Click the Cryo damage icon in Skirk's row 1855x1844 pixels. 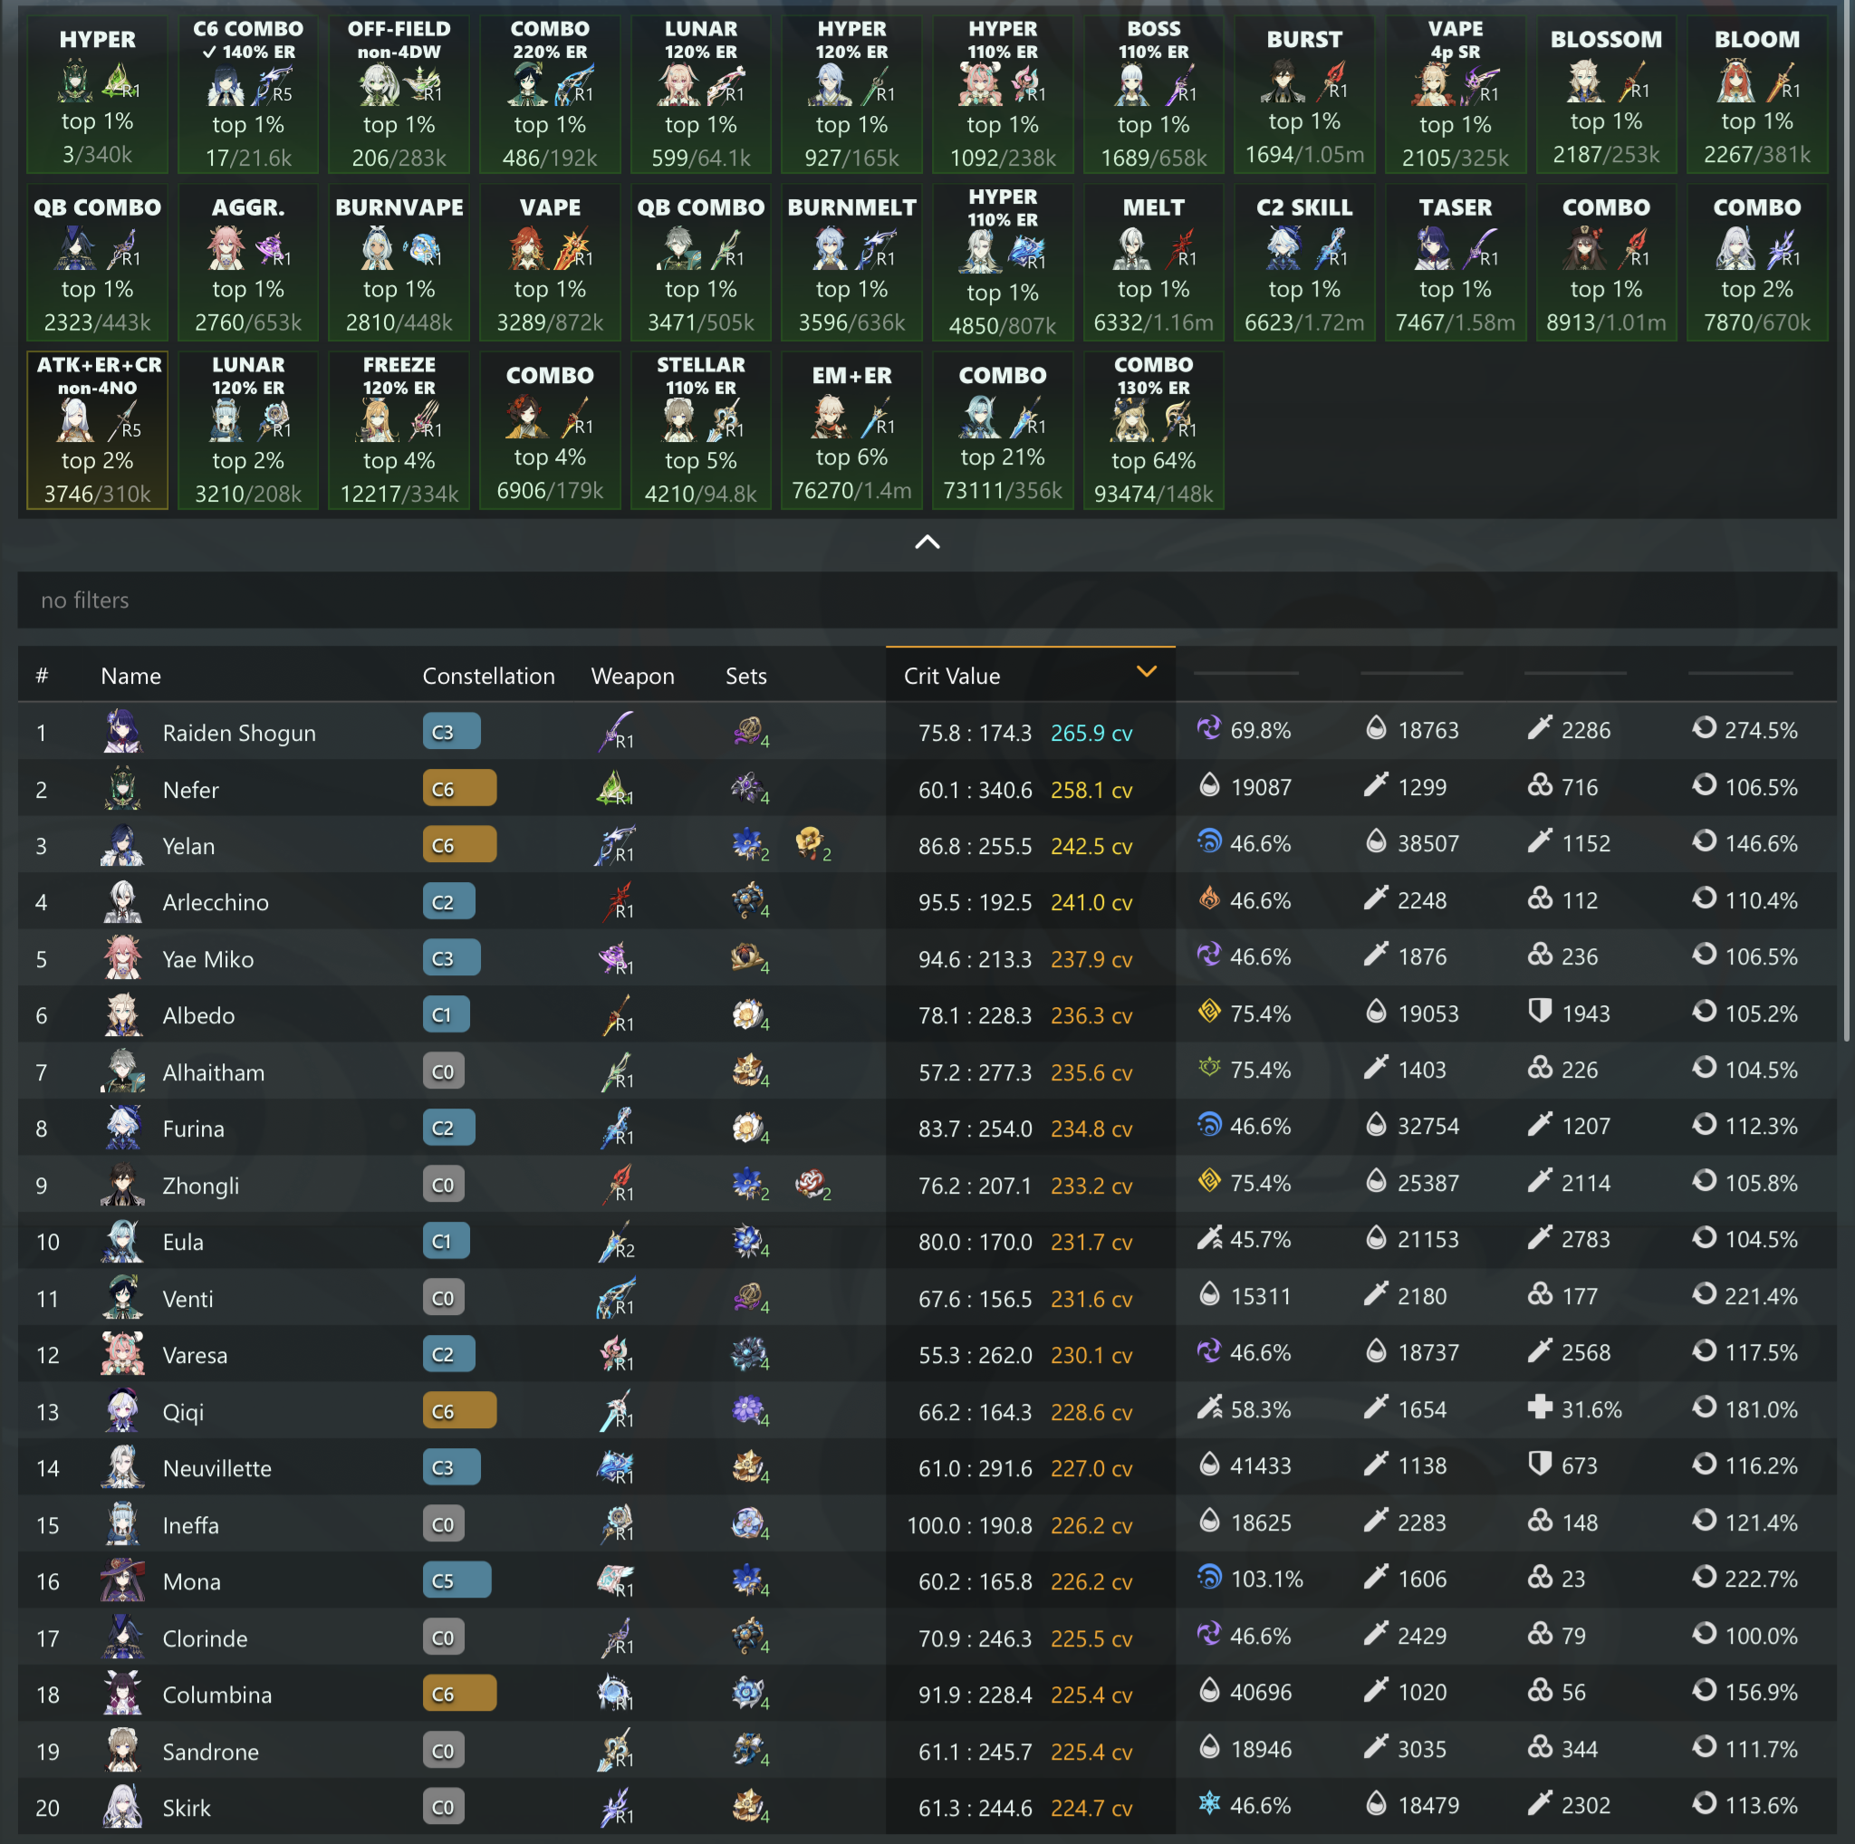click(1209, 1803)
